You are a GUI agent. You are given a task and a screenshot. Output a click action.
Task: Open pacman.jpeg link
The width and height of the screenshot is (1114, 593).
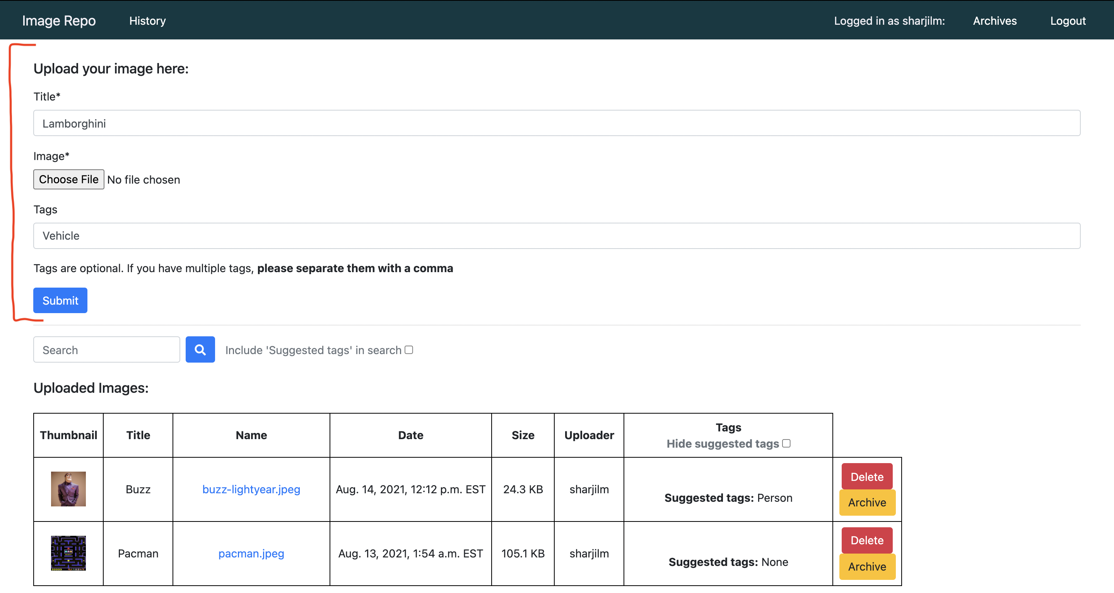point(251,553)
